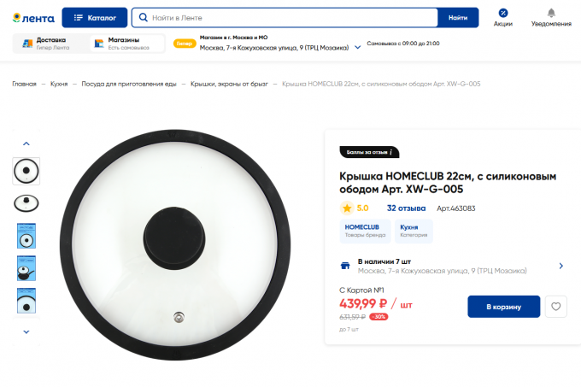Click the Лента logo
This screenshot has height=387, width=581.
(34, 18)
